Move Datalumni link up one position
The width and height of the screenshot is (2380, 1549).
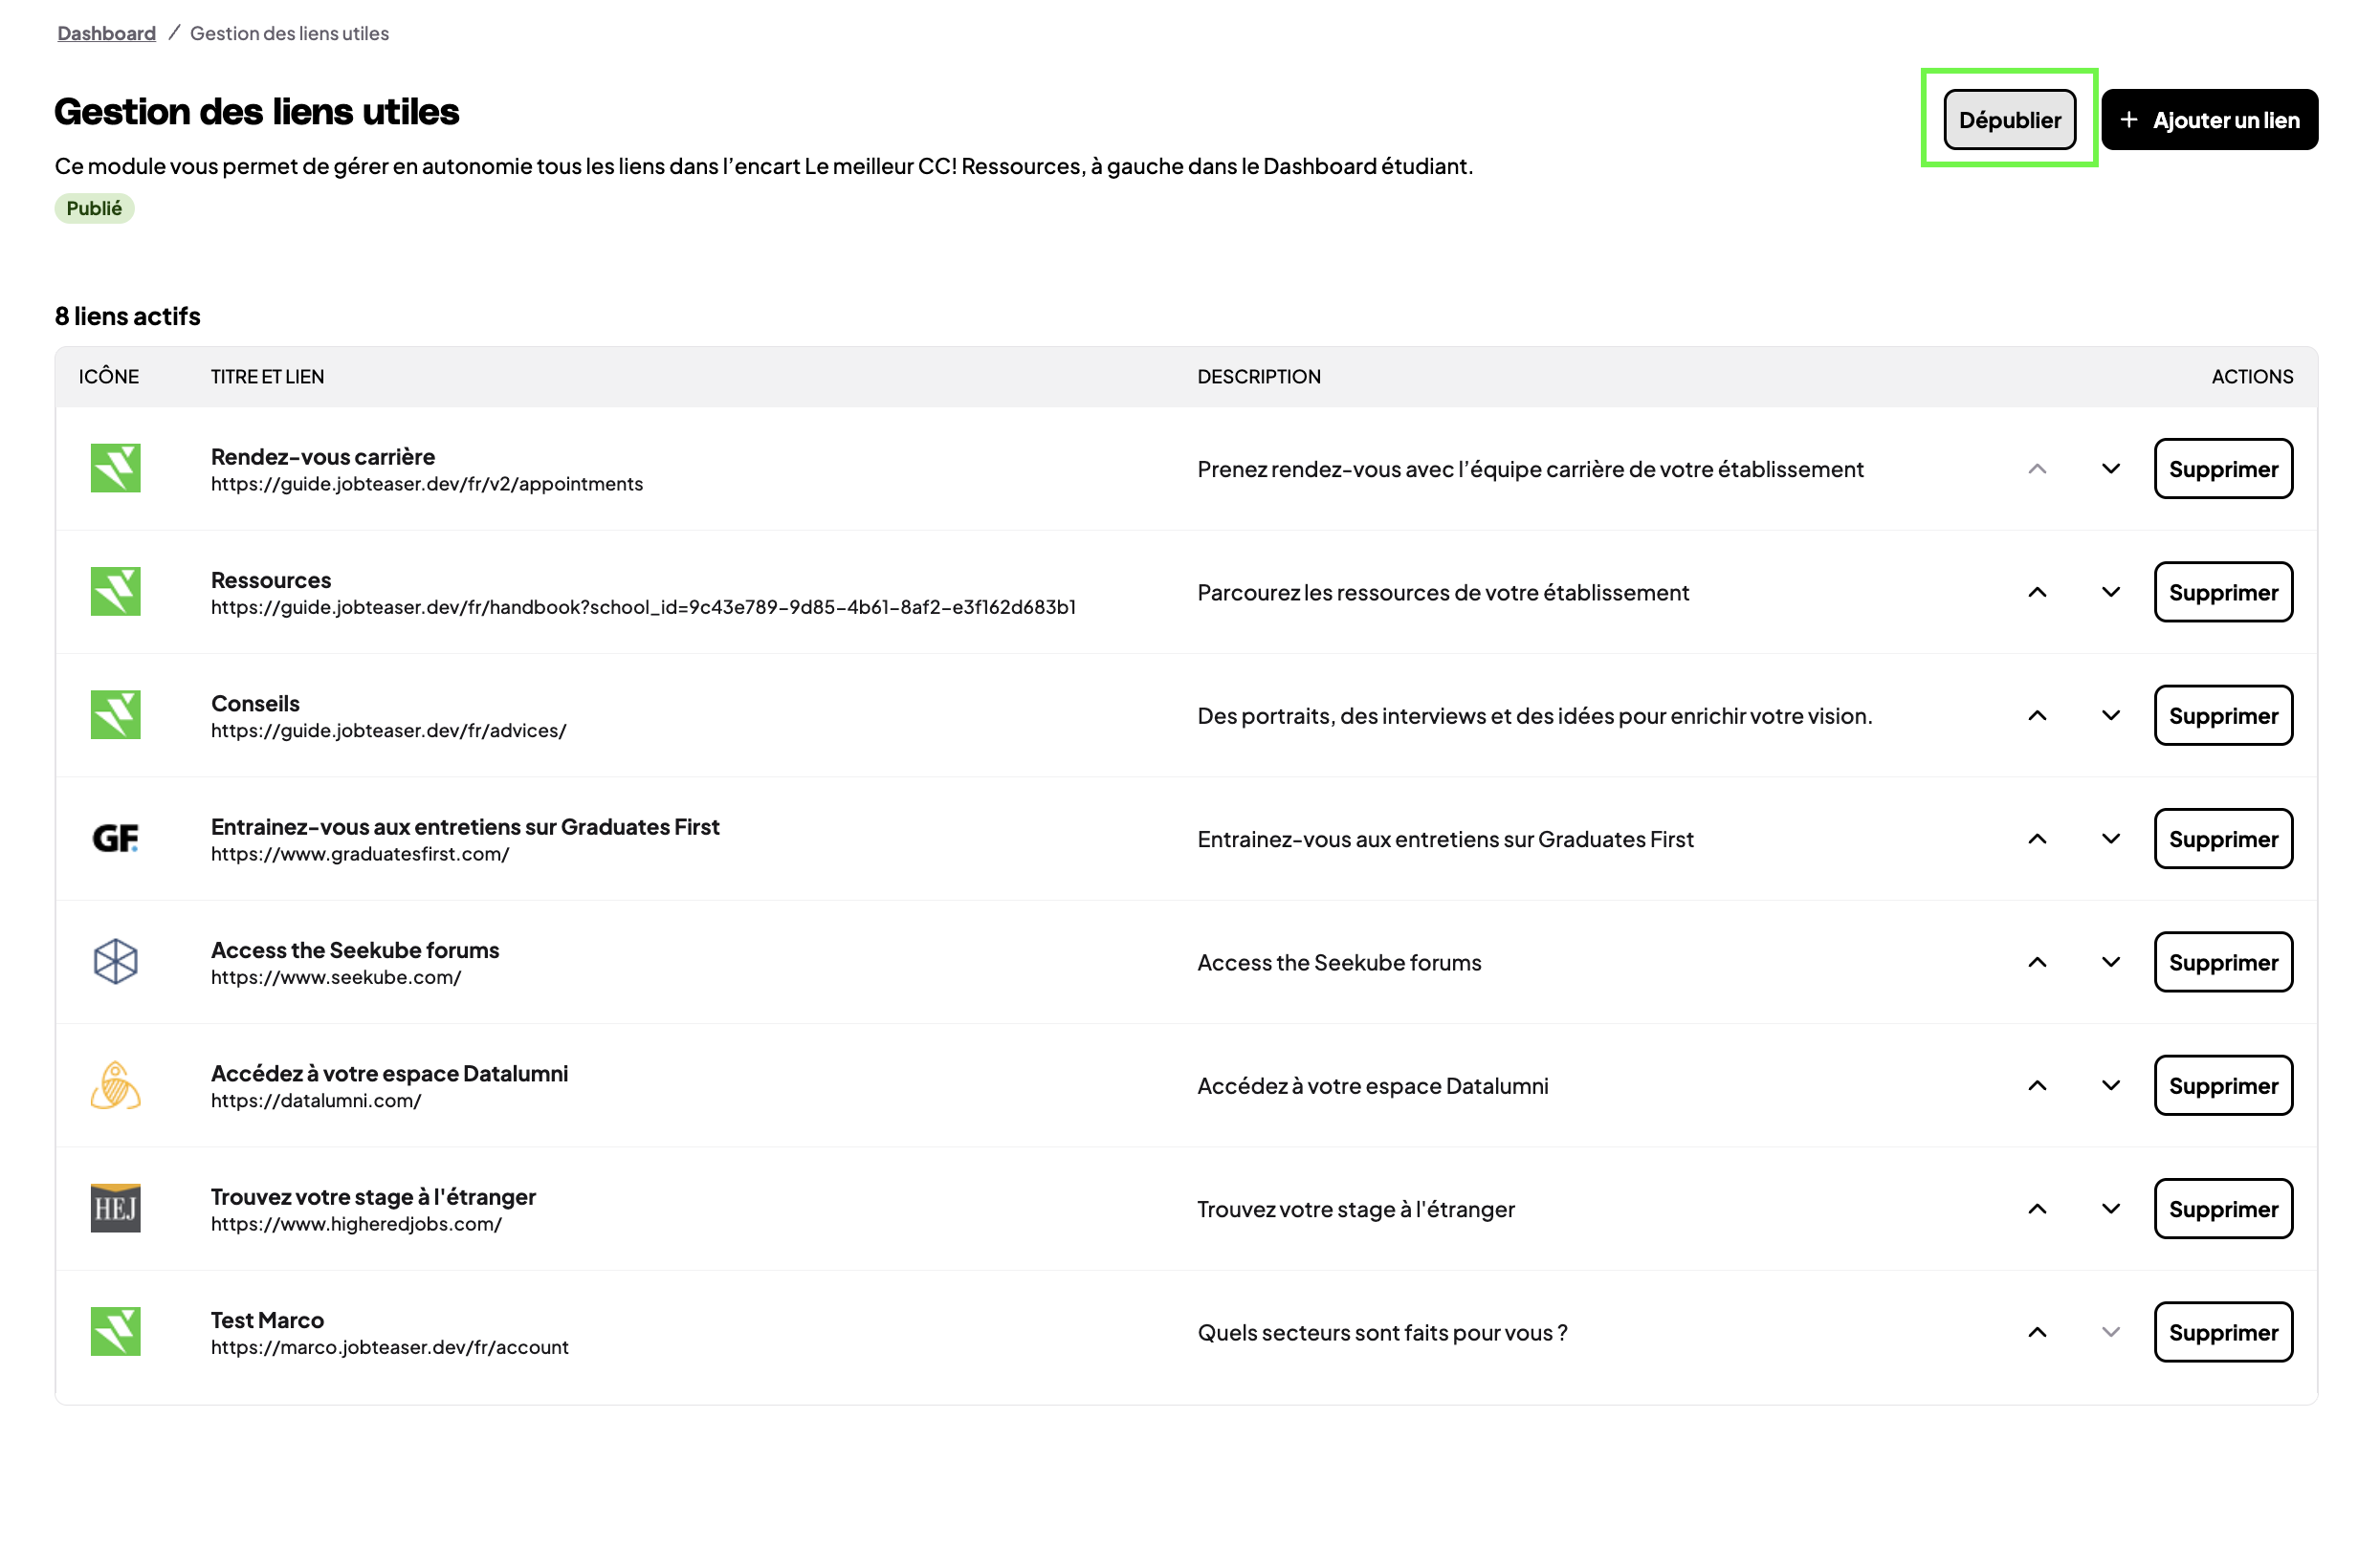click(x=2036, y=1085)
